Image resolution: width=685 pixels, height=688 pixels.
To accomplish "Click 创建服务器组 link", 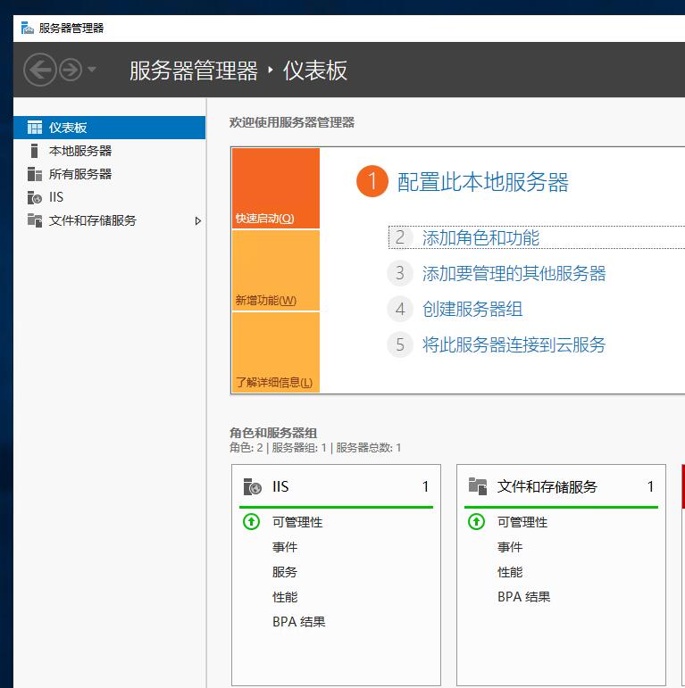I will click(472, 309).
